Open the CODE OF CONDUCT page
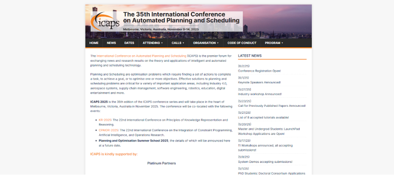The width and height of the screenshot is (394, 176). coord(242,43)
